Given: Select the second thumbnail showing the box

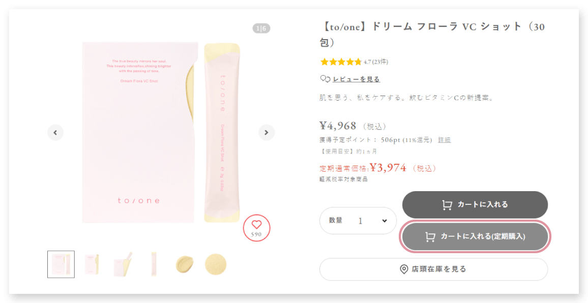Looking at the screenshot, I should tap(92, 264).
